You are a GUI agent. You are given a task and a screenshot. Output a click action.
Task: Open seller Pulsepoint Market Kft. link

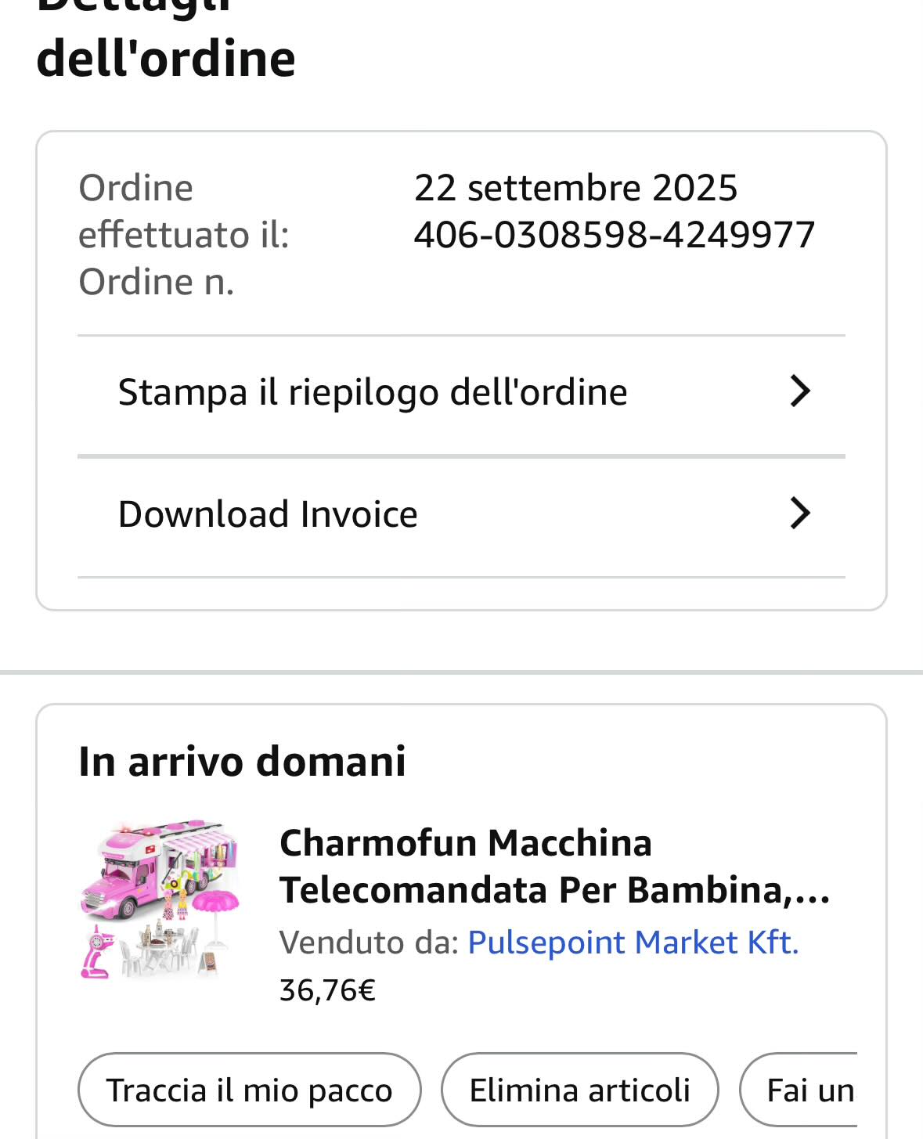click(633, 943)
